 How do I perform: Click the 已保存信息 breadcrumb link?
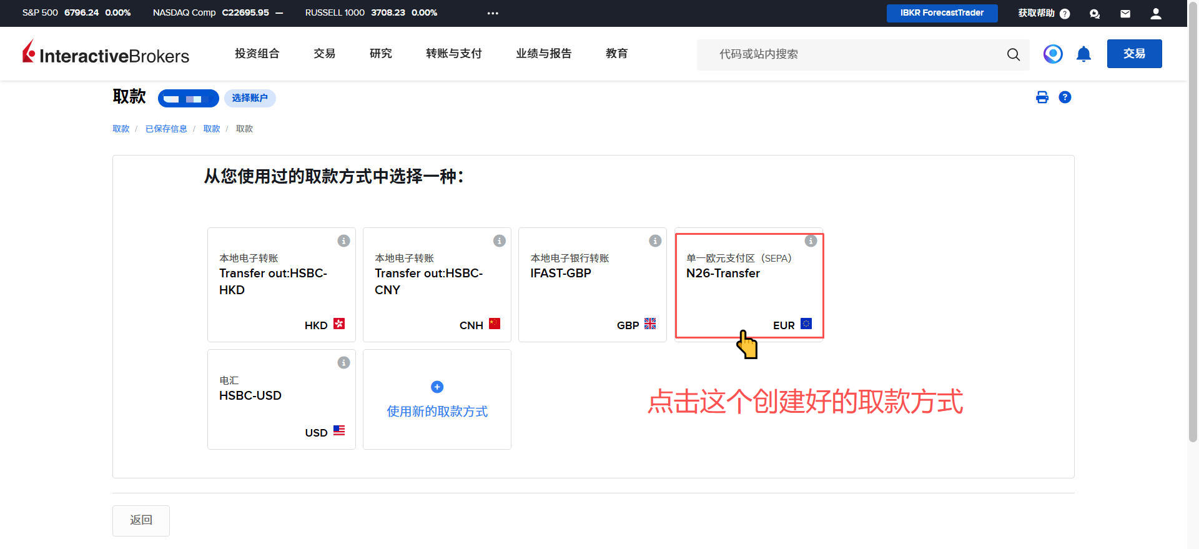click(166, 129)
